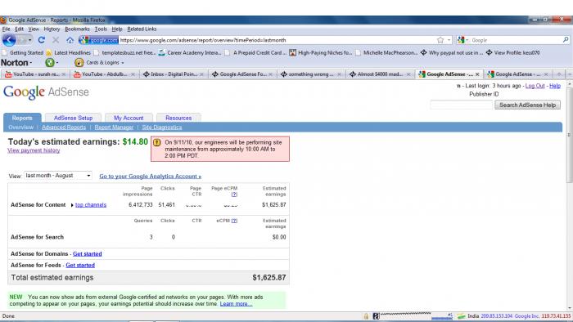Go to the Home page icon

click(x=70, y=40)
